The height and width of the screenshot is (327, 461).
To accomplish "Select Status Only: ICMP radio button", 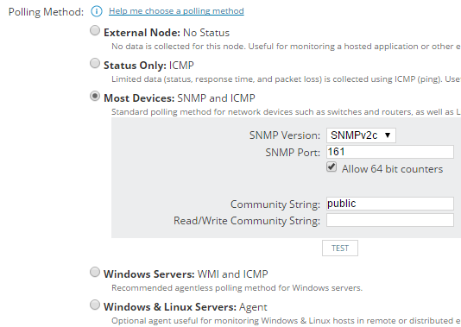I will pyautogui.click(x=95, y=63).
